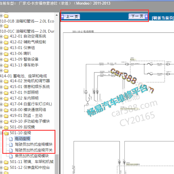Select the 419-01 防盗 - 主动 label
Screen dimensions: 174x174
point(26,116)
